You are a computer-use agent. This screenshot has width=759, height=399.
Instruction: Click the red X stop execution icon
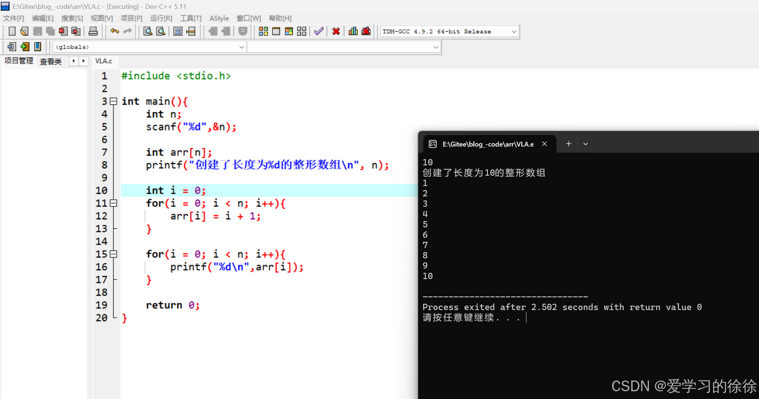pyautogui.click(x=336, y=31)
